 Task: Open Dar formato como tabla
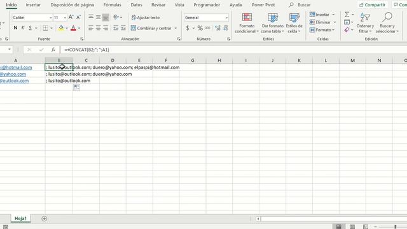pos(272,23)
